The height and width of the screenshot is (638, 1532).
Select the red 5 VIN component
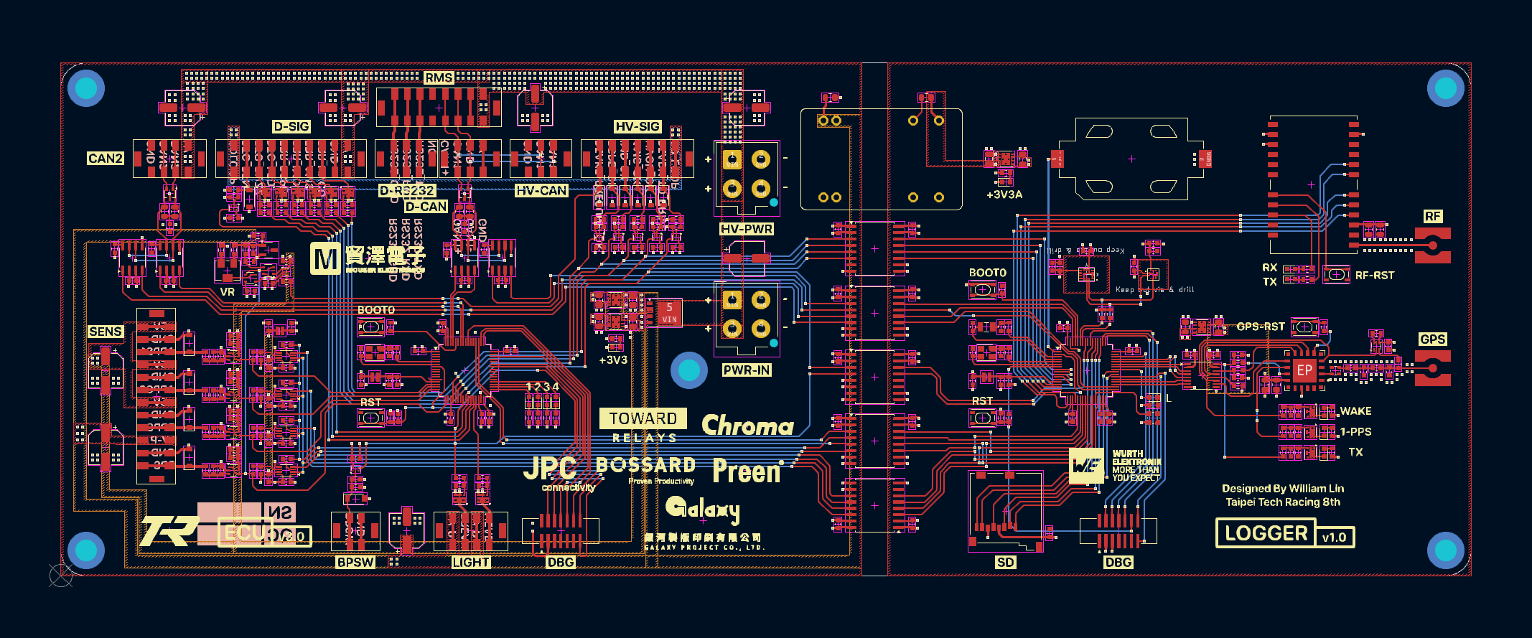click(x=669, y=313)
